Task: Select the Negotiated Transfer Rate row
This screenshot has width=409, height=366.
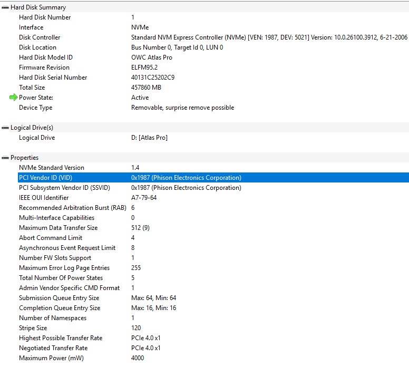Action: pyautogui.click(x=213, y=348)
